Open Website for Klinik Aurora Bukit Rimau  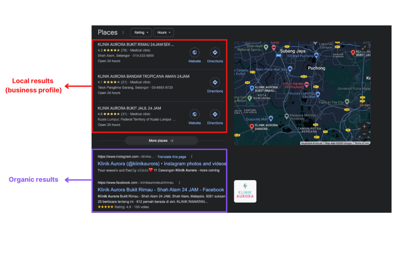194,56
